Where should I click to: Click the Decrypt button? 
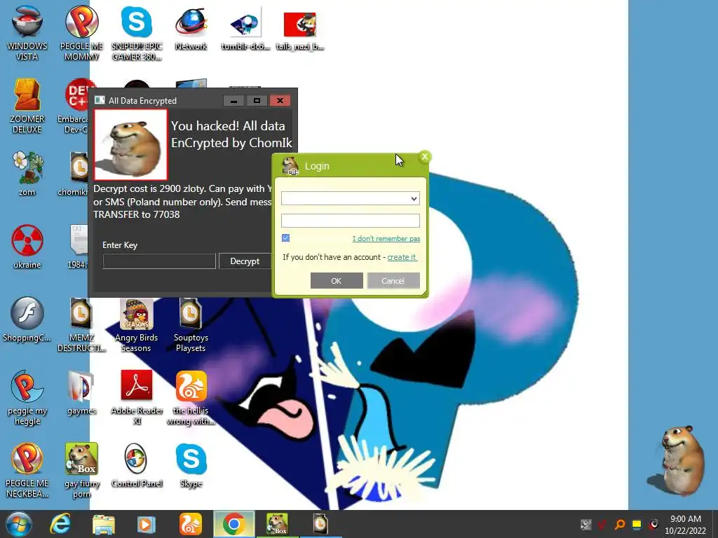(x=245, y=261)
